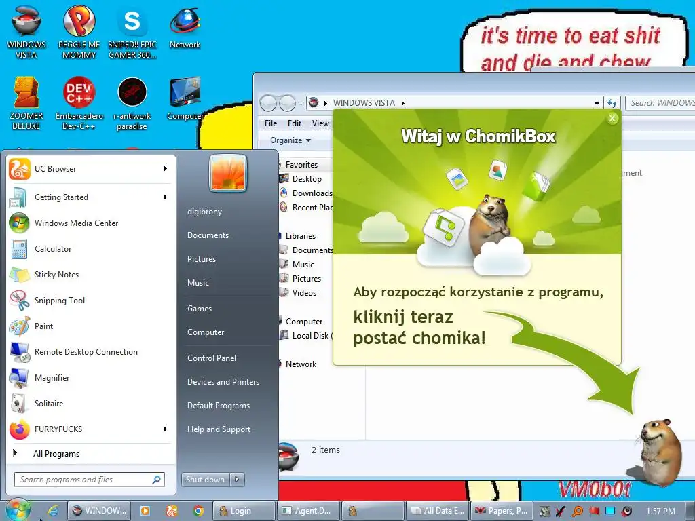Launch Magnifier from the Start menu

pyautogui.click(x=90, y=377)
